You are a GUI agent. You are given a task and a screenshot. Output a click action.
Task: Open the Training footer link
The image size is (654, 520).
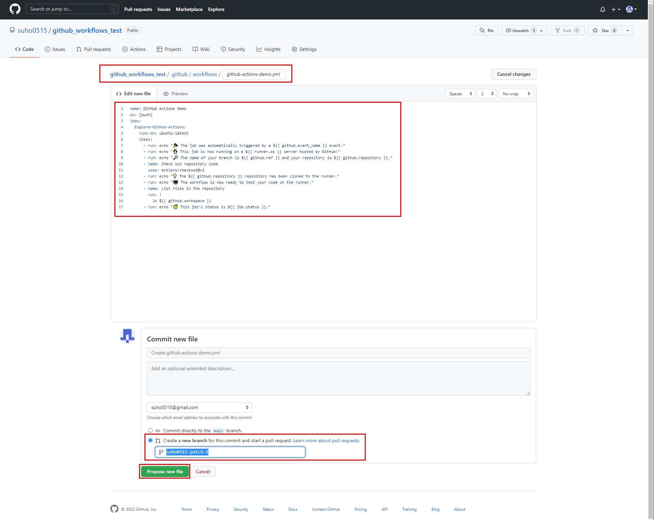409,509
